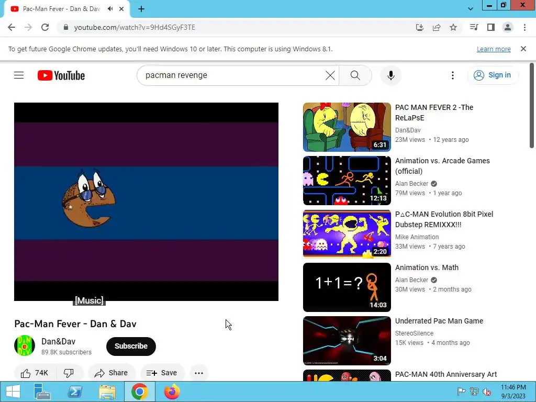Open Dan&Dav channel avatar

[x=24, y=345]
